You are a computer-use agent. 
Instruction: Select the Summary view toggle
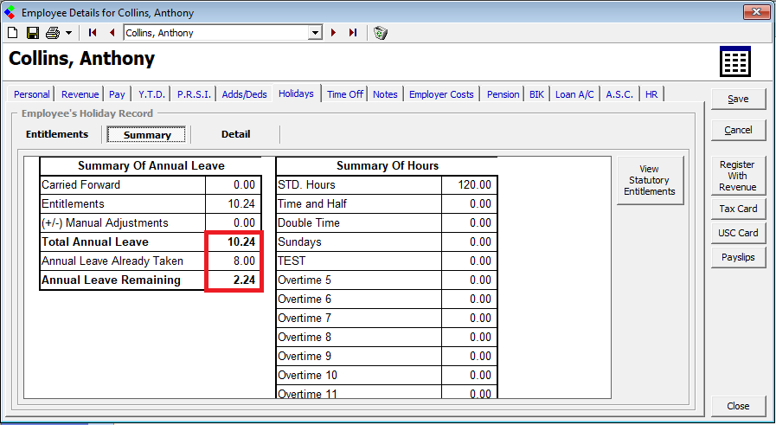pyautogui.click(x=146, y=135)
